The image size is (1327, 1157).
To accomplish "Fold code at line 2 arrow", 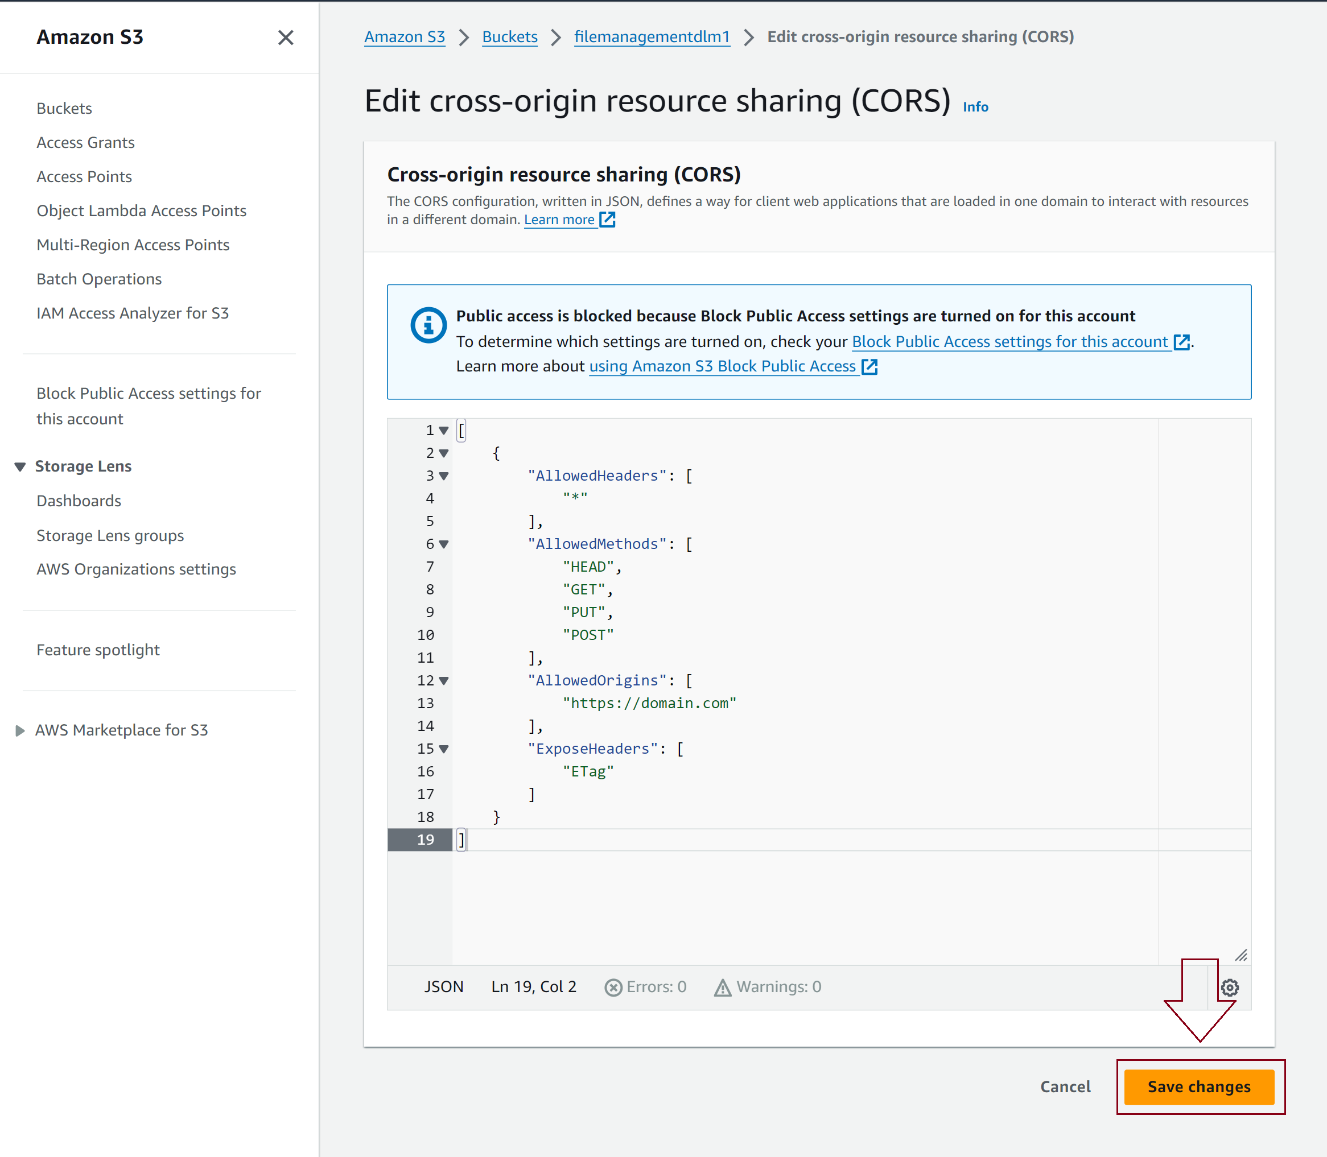I will click(444, 453).
